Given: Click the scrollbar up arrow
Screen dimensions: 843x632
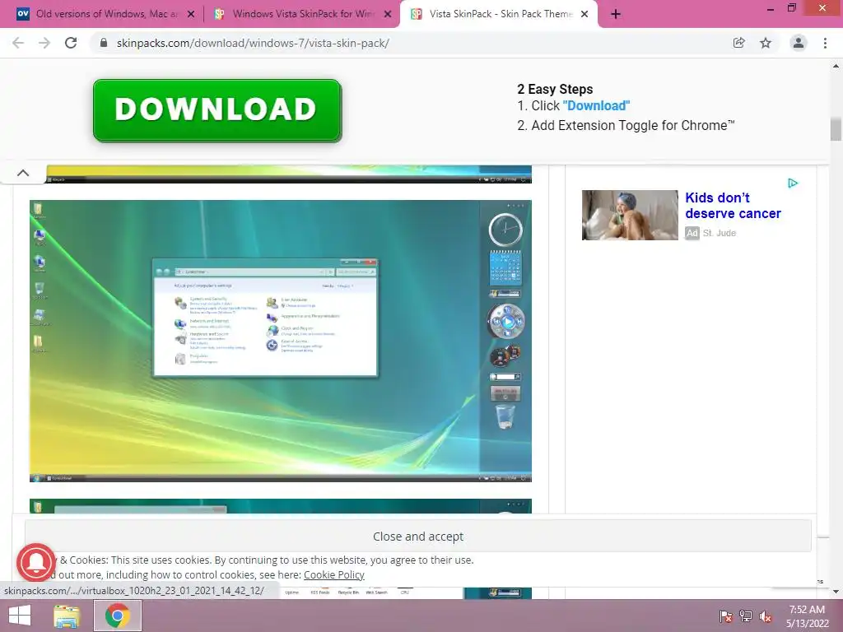Looking at the screenshot, I should click(x=836, y=66).
